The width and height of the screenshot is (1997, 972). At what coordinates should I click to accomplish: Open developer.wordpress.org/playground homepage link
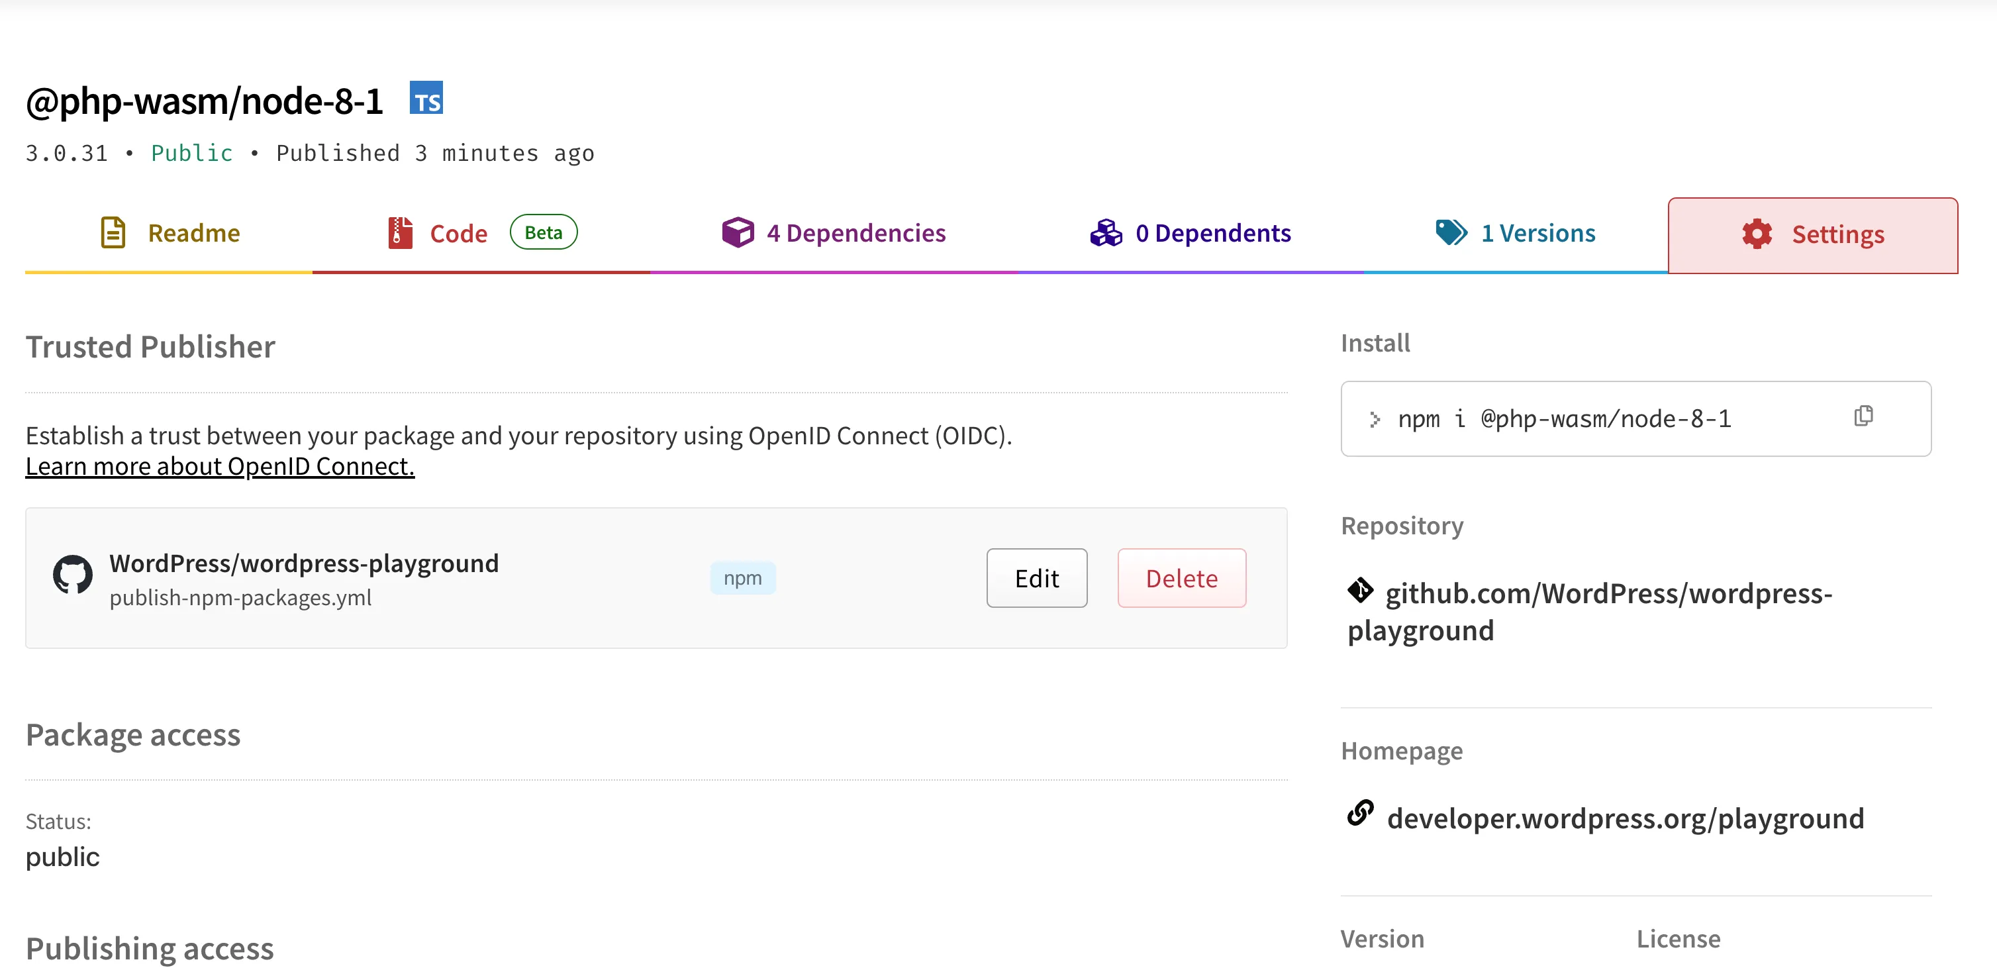1626,817
